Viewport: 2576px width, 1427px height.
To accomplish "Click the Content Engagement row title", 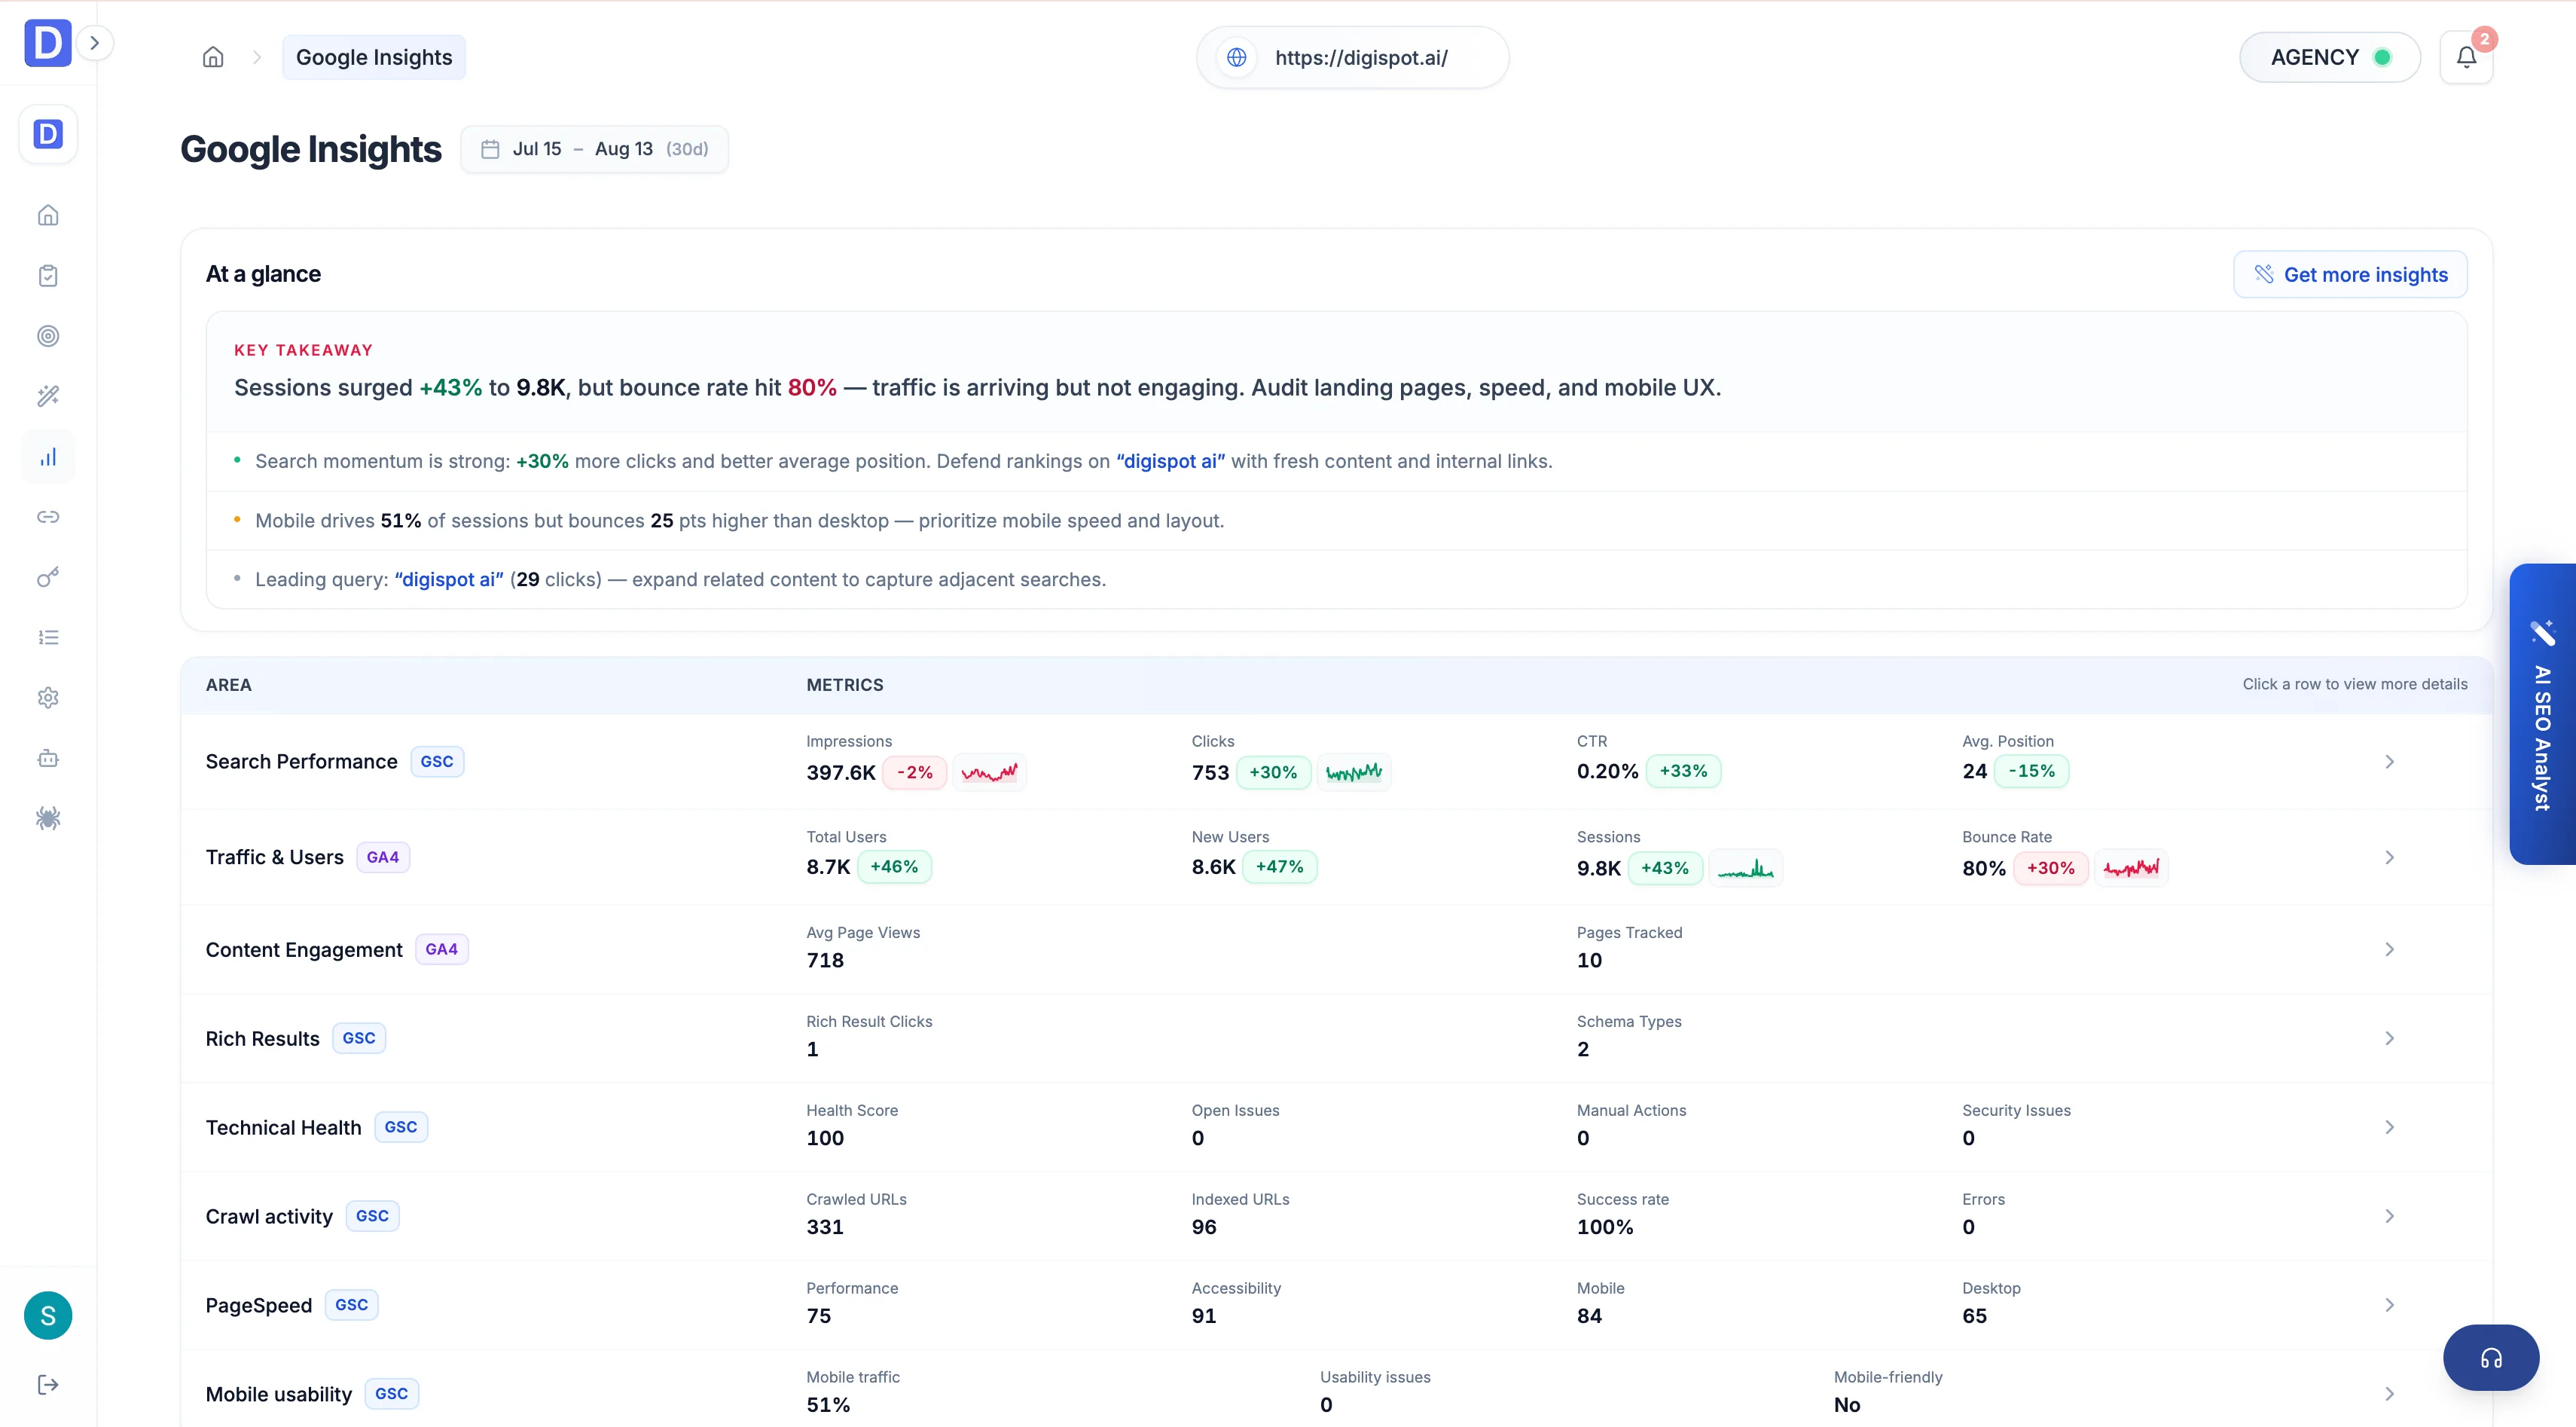I will (304, 950).
